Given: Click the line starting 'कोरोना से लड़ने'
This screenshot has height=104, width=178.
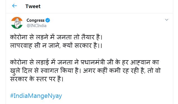Looking at the screenshot, I should click(56, 37).
